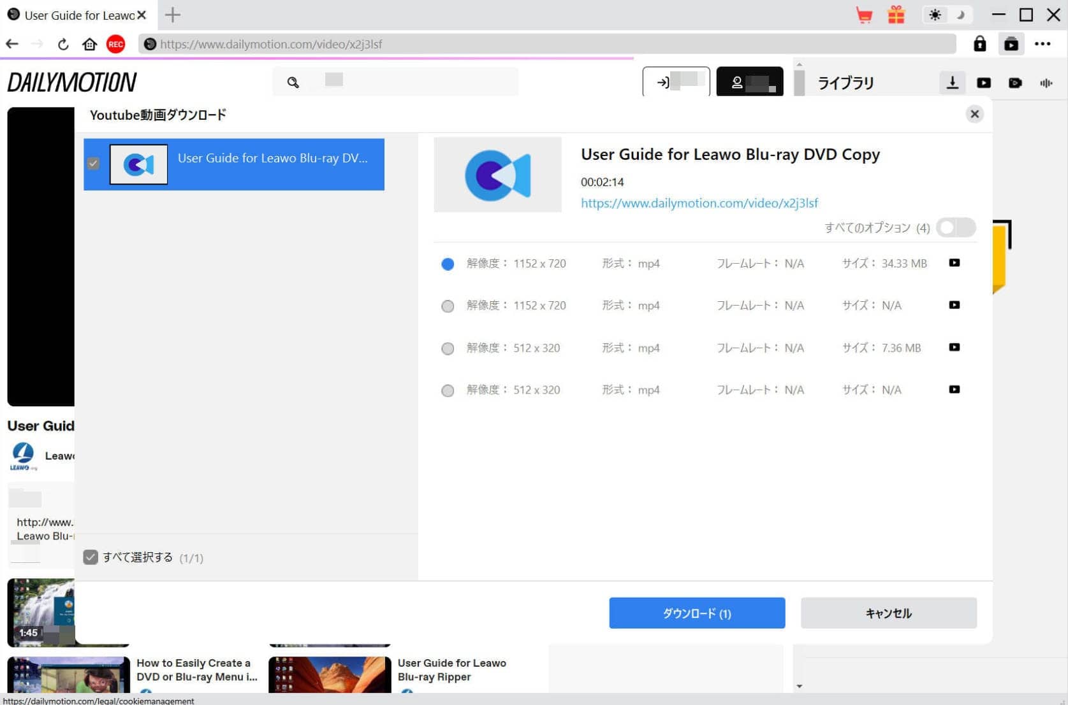Click video icon of second 1152 x 720 row
Viewport: 1068px width, 705px height.
pyautogui.click(x=954, y=304)
